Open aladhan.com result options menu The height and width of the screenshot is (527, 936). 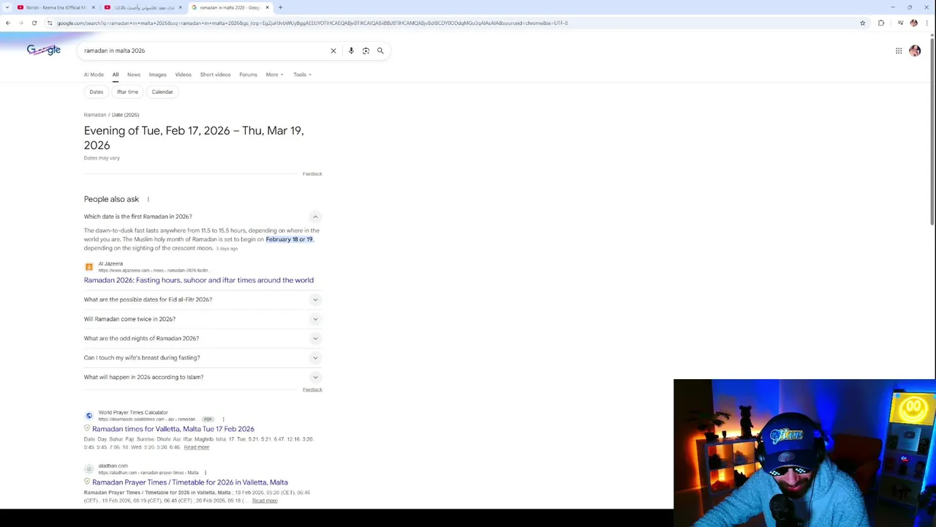(205, 473)
